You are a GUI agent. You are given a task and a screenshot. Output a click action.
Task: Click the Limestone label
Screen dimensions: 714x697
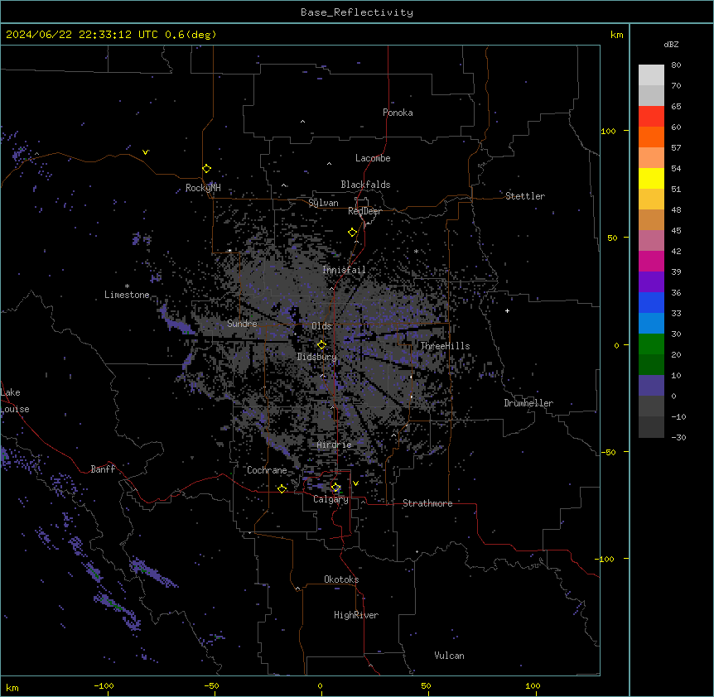(x=127, y=295)
